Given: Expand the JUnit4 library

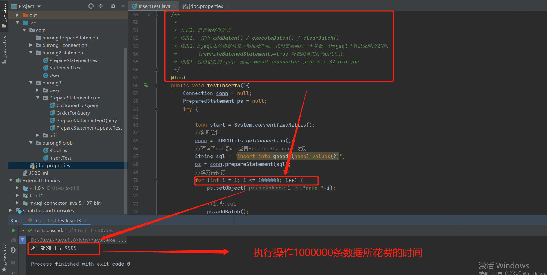Looking at the screenshot, I should click(x=17, y=195).
